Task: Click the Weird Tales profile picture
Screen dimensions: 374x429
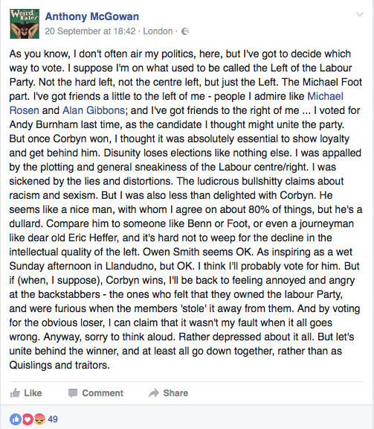Action: (25, 24)
